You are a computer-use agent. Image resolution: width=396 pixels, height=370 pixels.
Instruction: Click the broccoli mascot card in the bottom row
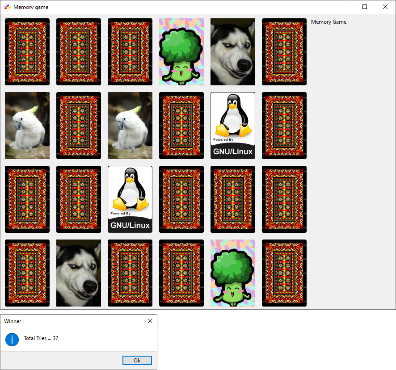pos(232,273)
